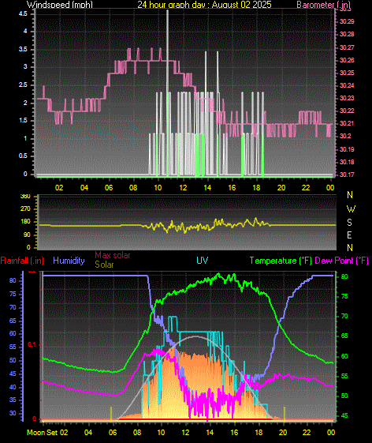Click the 30.23 barometer scale value
Viewport: 372px width, 443px height.
347,98
